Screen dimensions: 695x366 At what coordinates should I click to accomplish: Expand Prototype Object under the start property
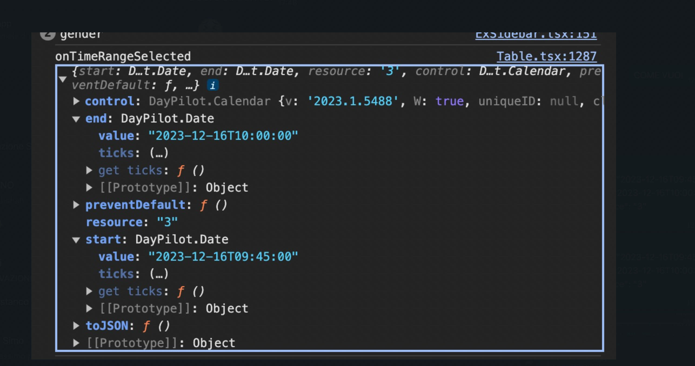coord(89,309)
